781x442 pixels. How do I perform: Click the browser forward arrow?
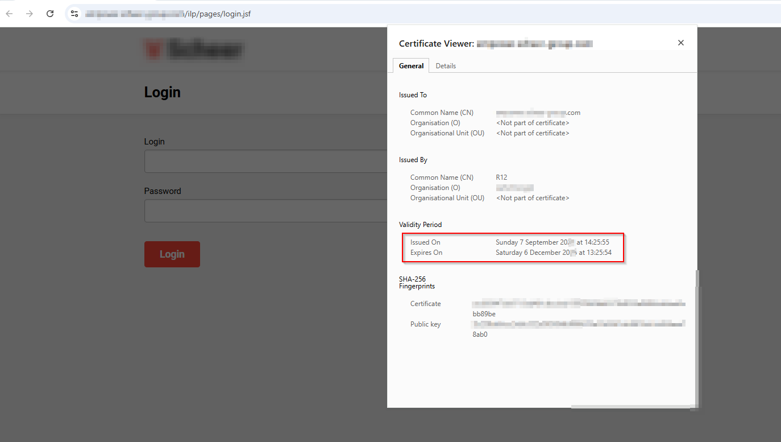pyautogui.click(x=30, y=14)
